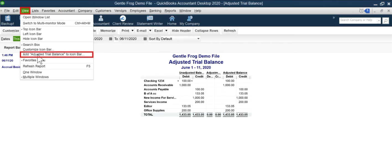Open My Company icon

tap(189, 21)
